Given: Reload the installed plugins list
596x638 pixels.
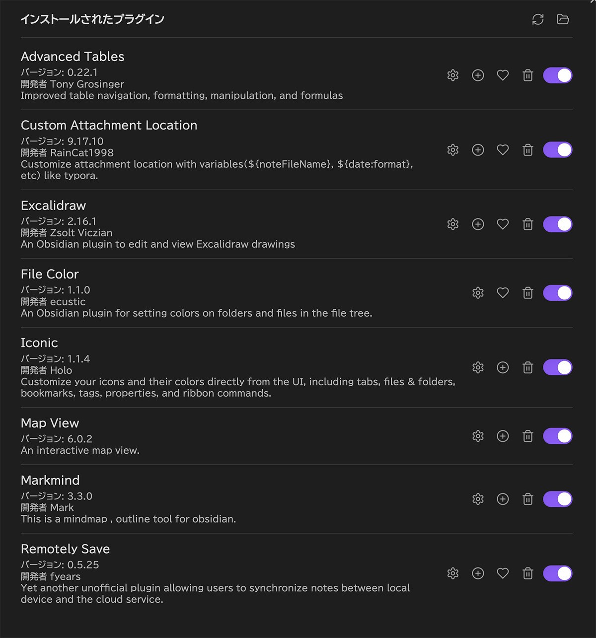Looking at the screenshot, I should 537,19.
